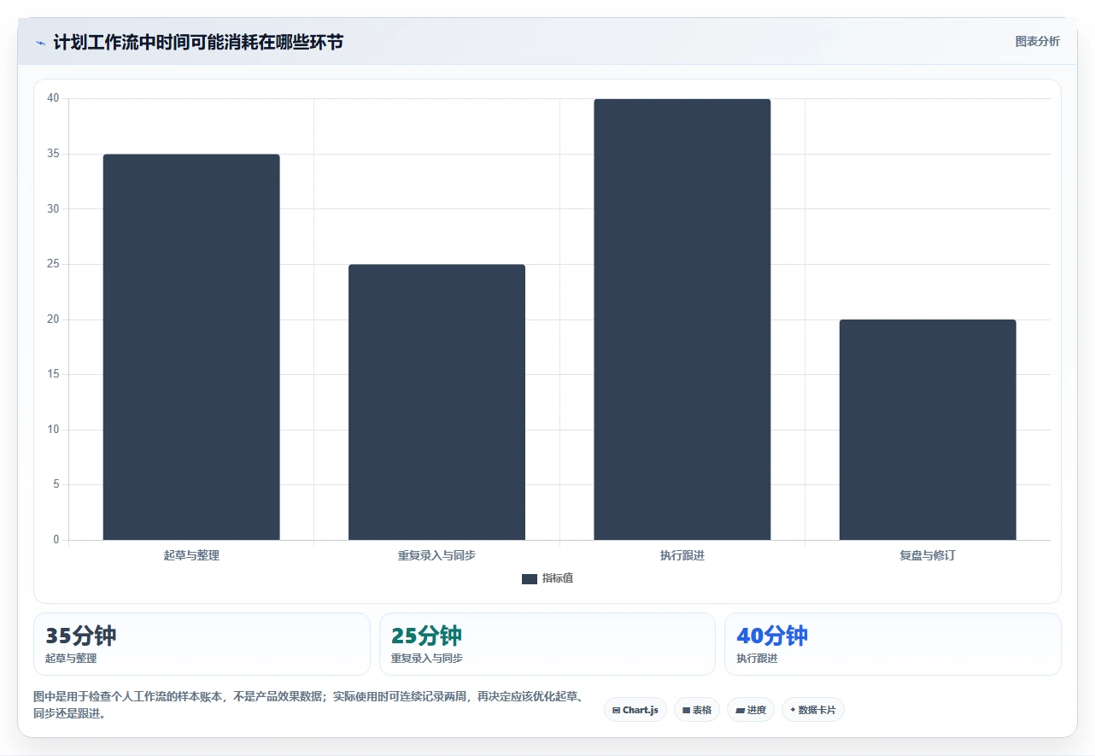
Task: Click the 图表分析 label in header
Action: point(1037,41)
